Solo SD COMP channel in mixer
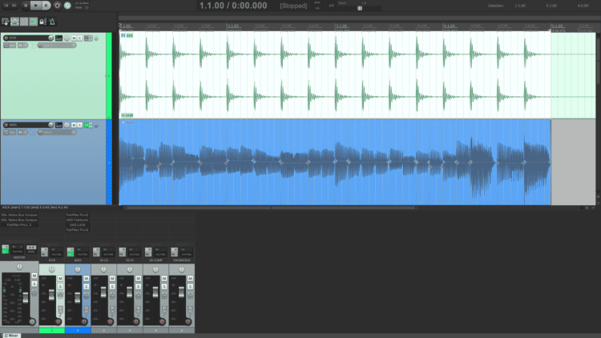 click(164, 287)
